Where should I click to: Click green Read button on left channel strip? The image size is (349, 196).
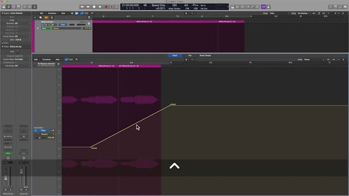8,154
